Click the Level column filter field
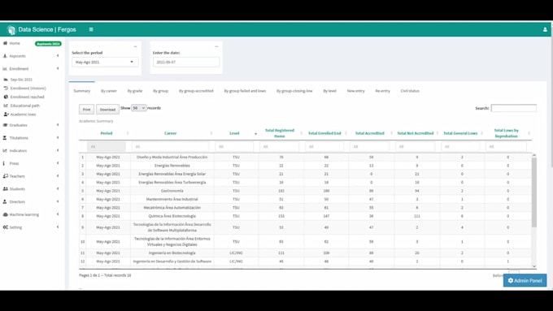 [x=234, y=146]
